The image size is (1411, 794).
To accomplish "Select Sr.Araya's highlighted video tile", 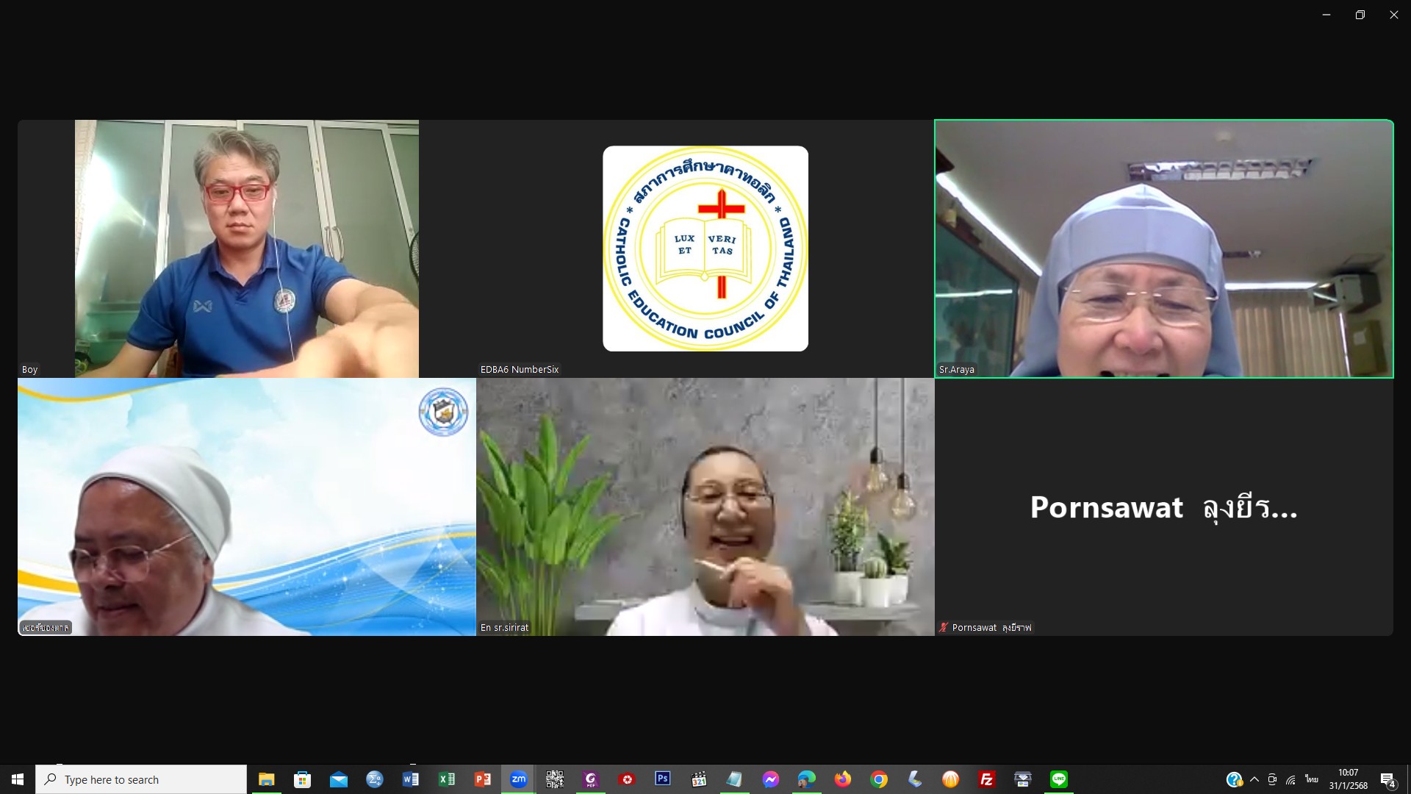I will point(1164,248).
